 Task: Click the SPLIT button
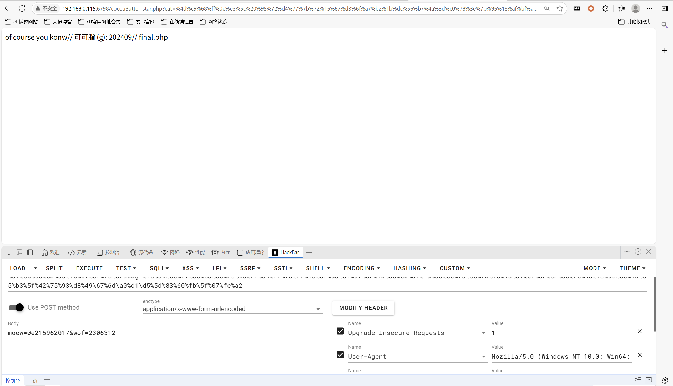(x=54, y=268)
